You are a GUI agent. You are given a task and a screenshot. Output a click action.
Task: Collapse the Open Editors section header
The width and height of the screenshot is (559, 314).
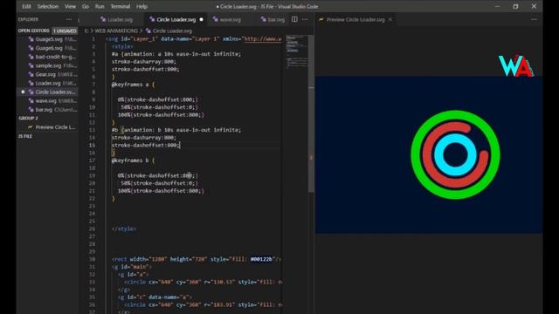click(34, 31)
